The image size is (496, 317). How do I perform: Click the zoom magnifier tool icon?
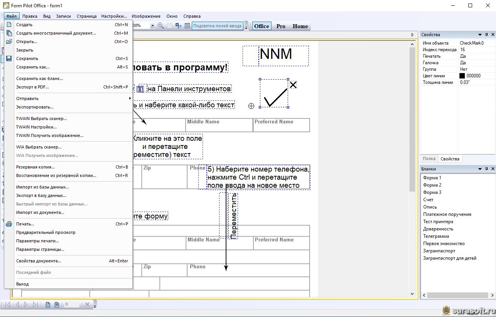161,26
